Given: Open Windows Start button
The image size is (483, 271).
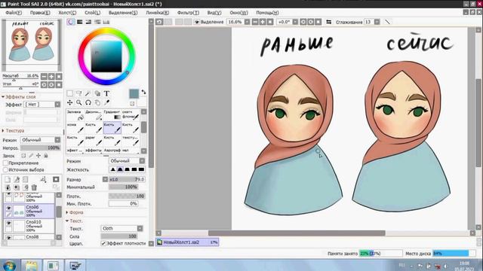Looking at the screenshot, I should (x=9, y=266).
